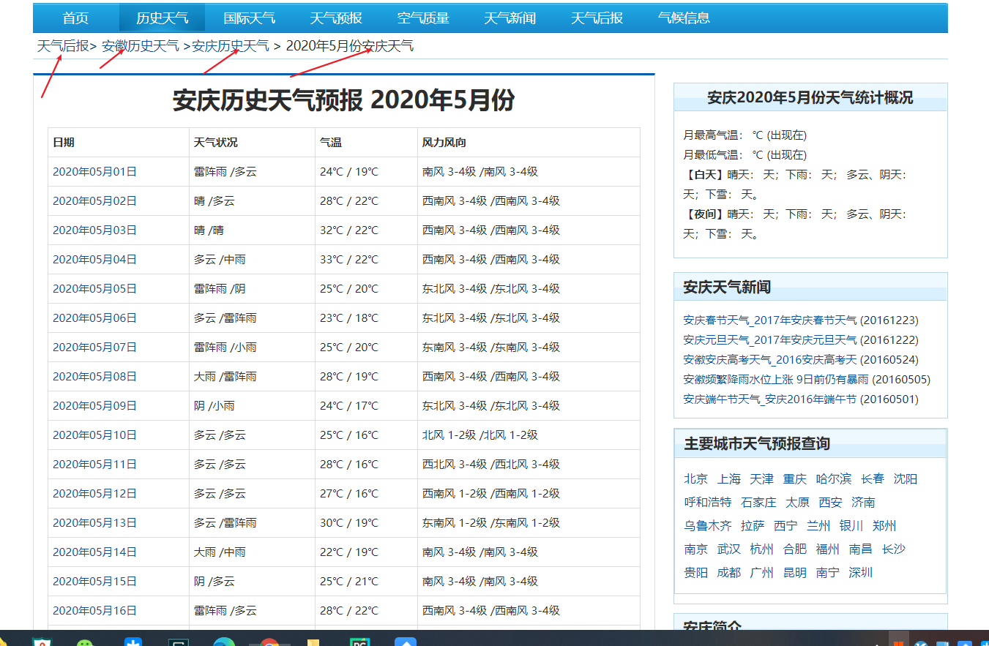Click 天气新闻 in the navigation bar
The height and width of the screenshot is (646, 989).
(x=510, y=18)
